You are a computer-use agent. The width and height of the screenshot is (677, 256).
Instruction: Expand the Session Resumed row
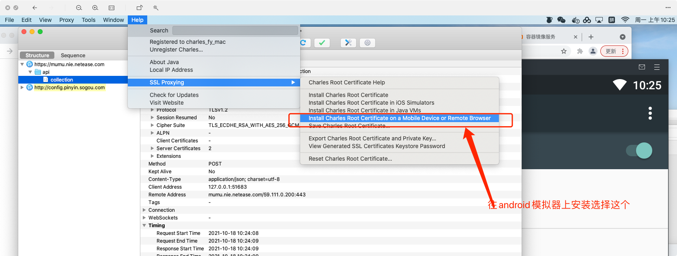[153, 118]
